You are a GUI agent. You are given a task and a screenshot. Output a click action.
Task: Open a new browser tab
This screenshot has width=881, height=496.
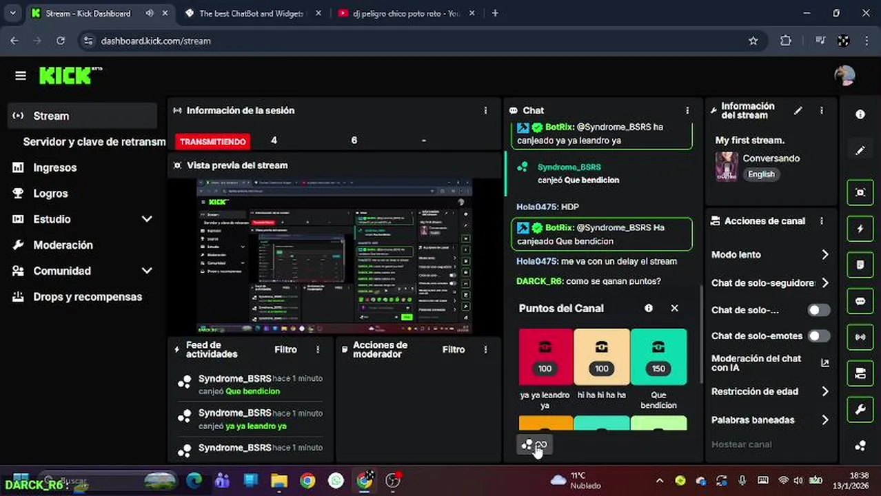pos(495,13)
